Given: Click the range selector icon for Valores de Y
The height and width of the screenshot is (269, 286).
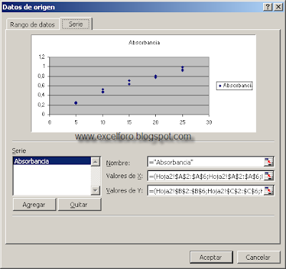Looking at the screenshot, I should 269,190.
